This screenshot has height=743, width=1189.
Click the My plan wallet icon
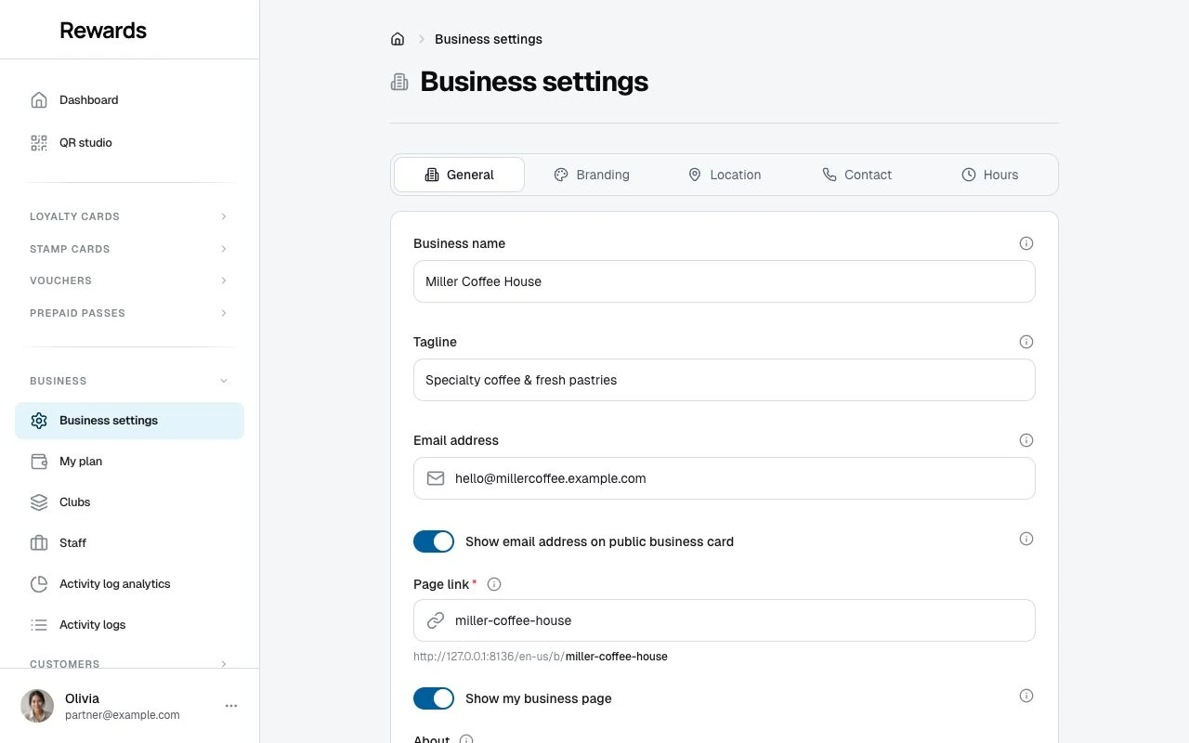(39, 462)
